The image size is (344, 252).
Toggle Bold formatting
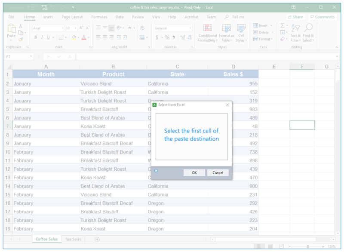coord(36,37)
